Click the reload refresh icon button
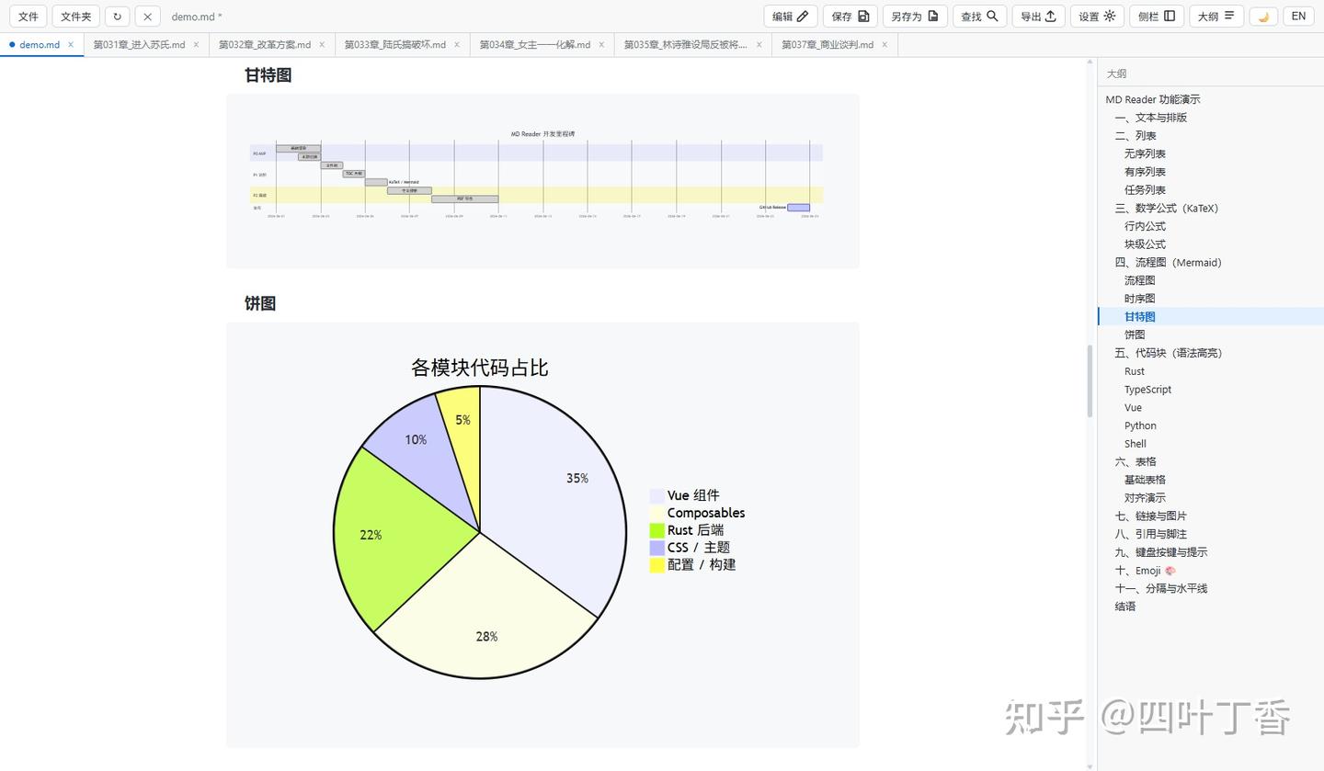Image resolution: width=1324 pixels, height=771 pixels. pos(117,16)
